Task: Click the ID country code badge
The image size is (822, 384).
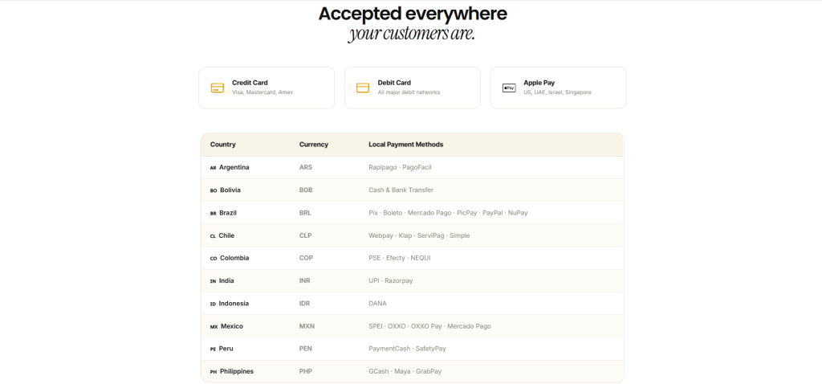Action: [x=213, y=304]
